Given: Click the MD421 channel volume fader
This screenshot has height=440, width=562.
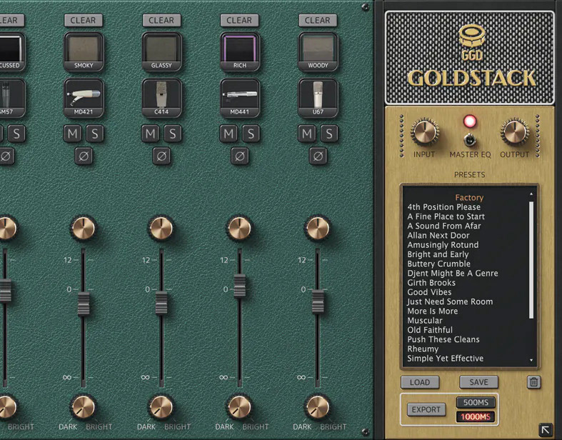Looking at the screenshot, I should 84,304.
